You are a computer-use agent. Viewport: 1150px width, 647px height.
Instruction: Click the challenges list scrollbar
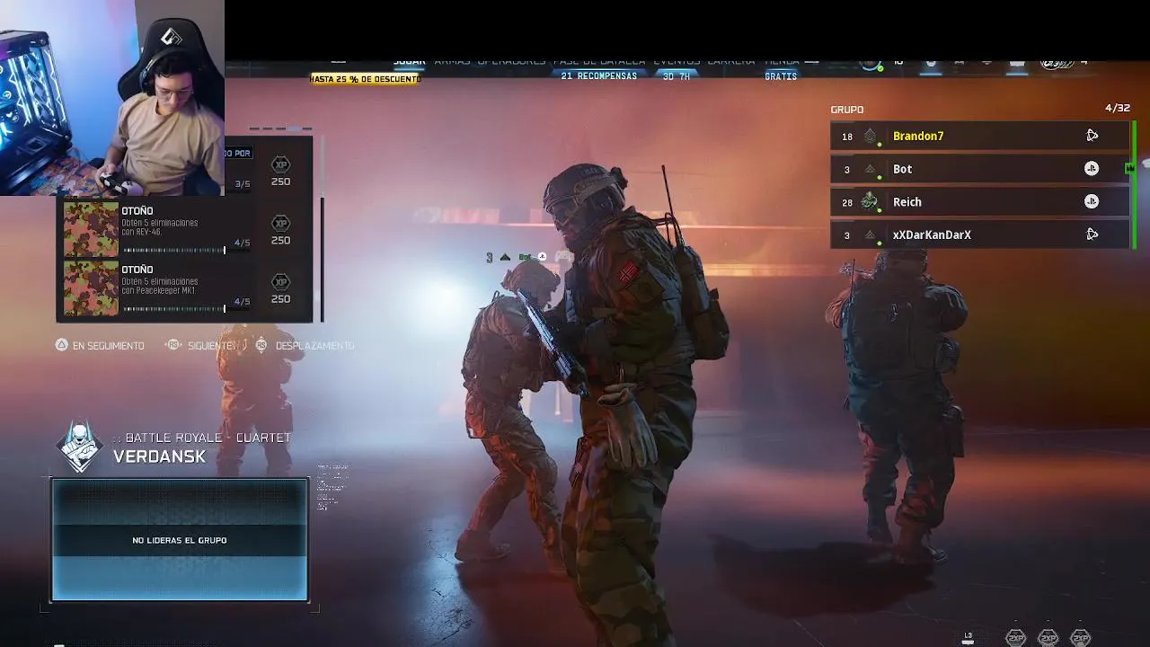coord(321,229)
